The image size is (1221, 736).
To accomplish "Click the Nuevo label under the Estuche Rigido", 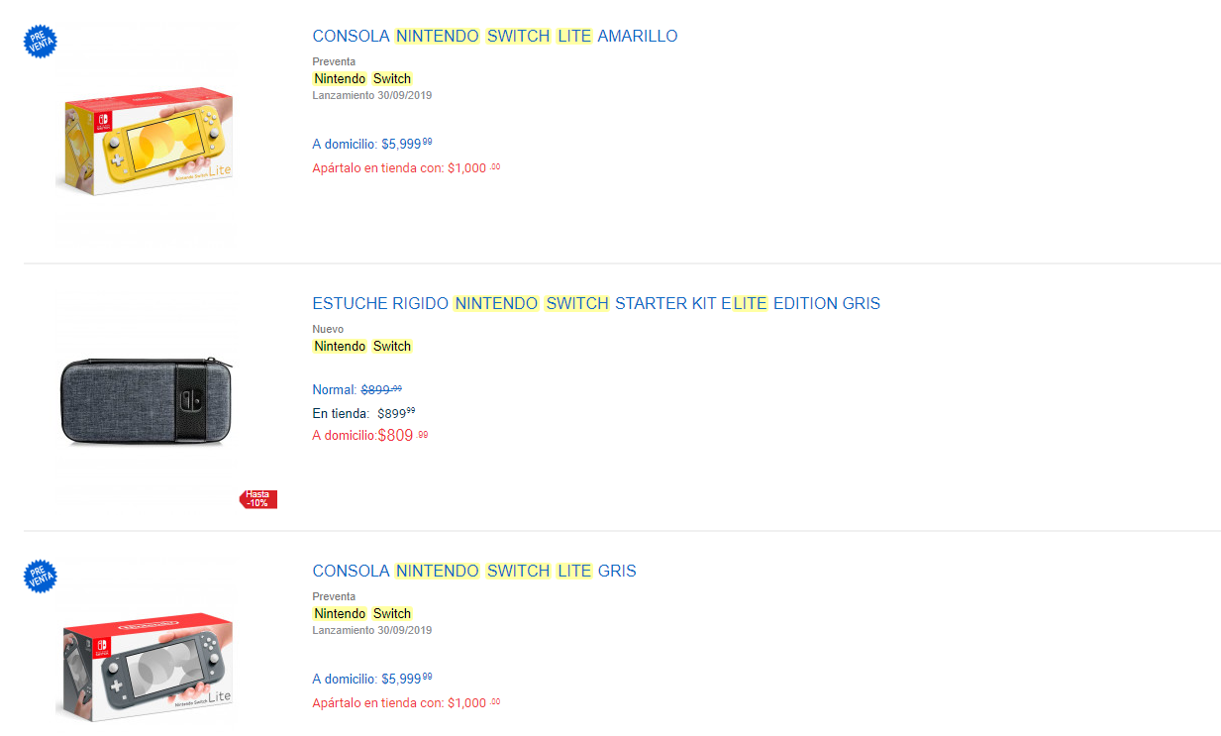I will 327,329.
